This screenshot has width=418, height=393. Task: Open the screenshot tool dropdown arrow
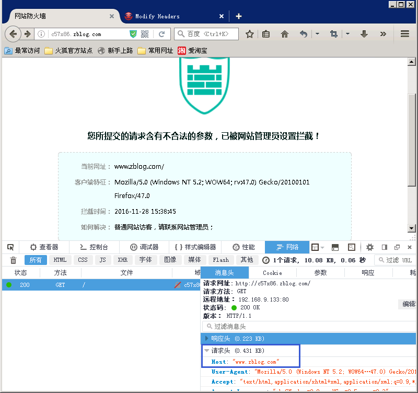[347, 34]
